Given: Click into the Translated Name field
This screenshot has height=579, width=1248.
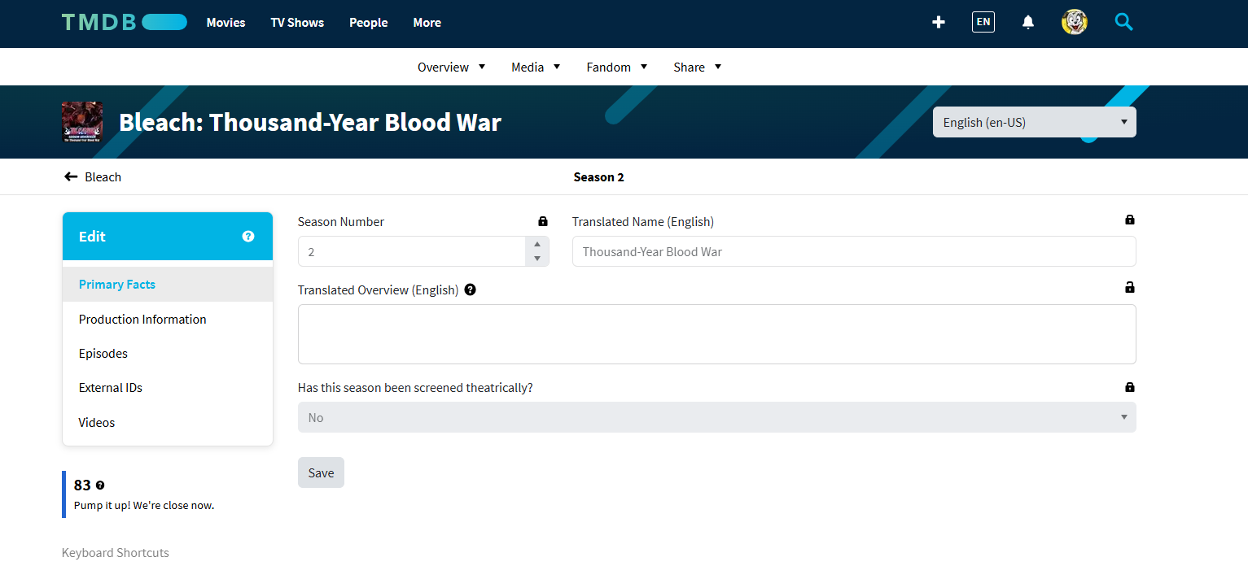Looking at the screenshot, I should click(x=854, y=251).
